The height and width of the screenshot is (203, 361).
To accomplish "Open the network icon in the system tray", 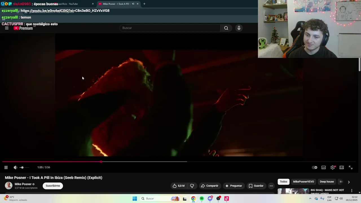I will tap(336, 198).
